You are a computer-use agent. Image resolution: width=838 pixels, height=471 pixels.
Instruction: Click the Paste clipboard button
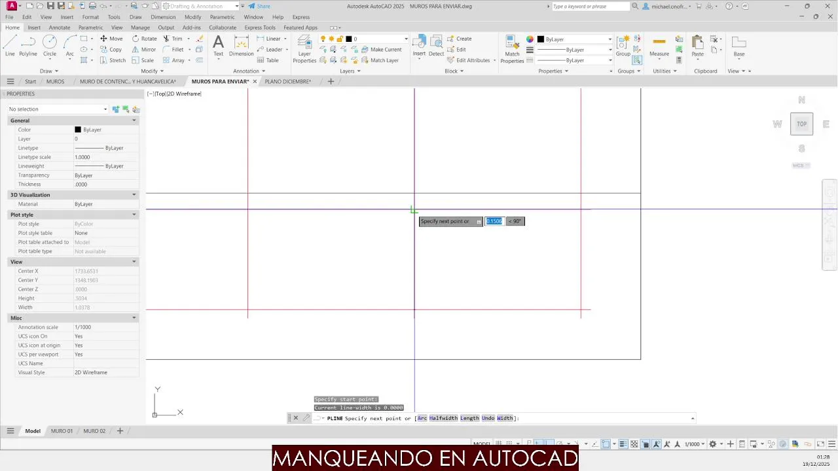(698, 46)
